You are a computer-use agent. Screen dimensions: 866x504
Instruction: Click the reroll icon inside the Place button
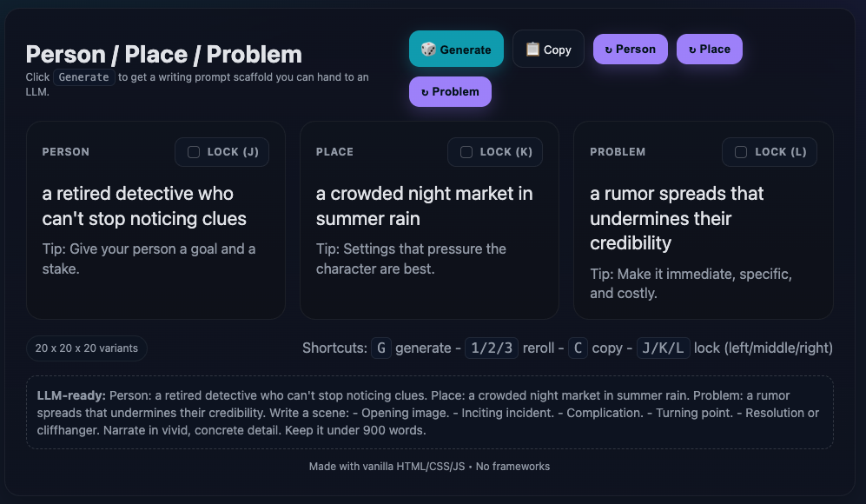(x=693, y=49)
